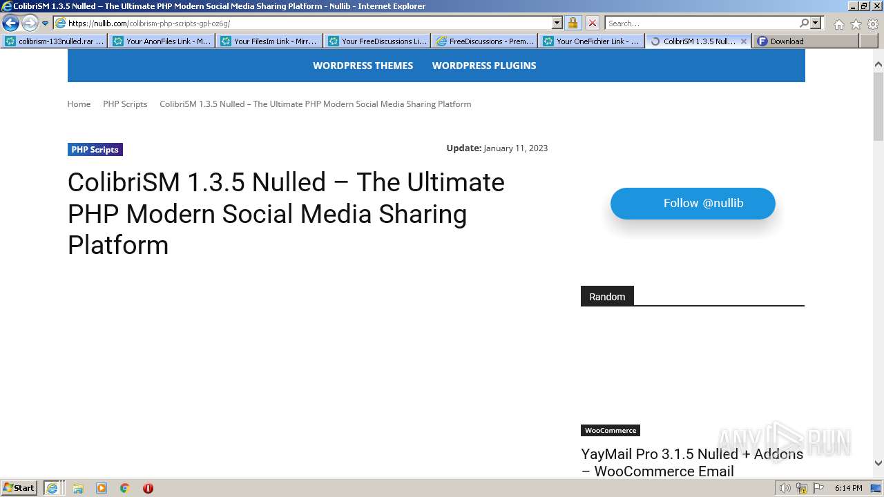This screenshot has width=884, height=497.
Task: Stop loading with the red X button
Action: (x=592, y=23)
